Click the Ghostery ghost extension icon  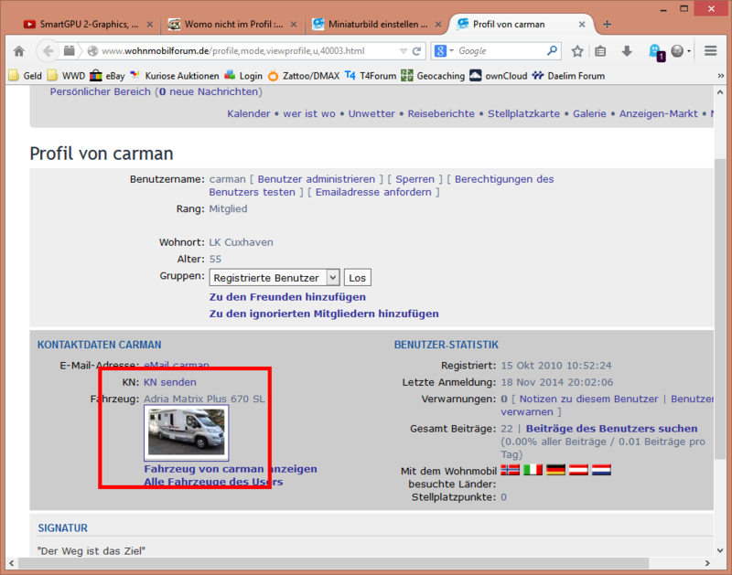pyautogui.click(x=656, y=52)
